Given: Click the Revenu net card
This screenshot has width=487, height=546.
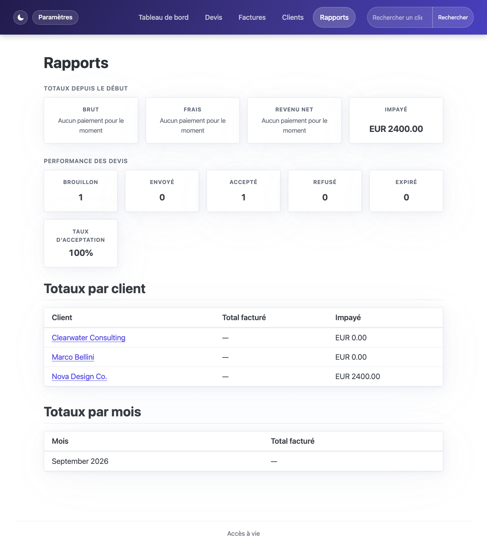Looking at the screenshot, I should tap(294, 120).
